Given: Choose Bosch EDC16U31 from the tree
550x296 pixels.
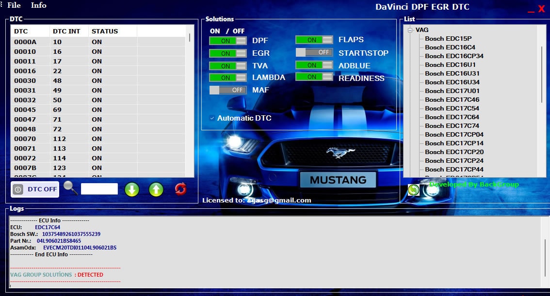Looking at the screenshot, I should (452, 73).
